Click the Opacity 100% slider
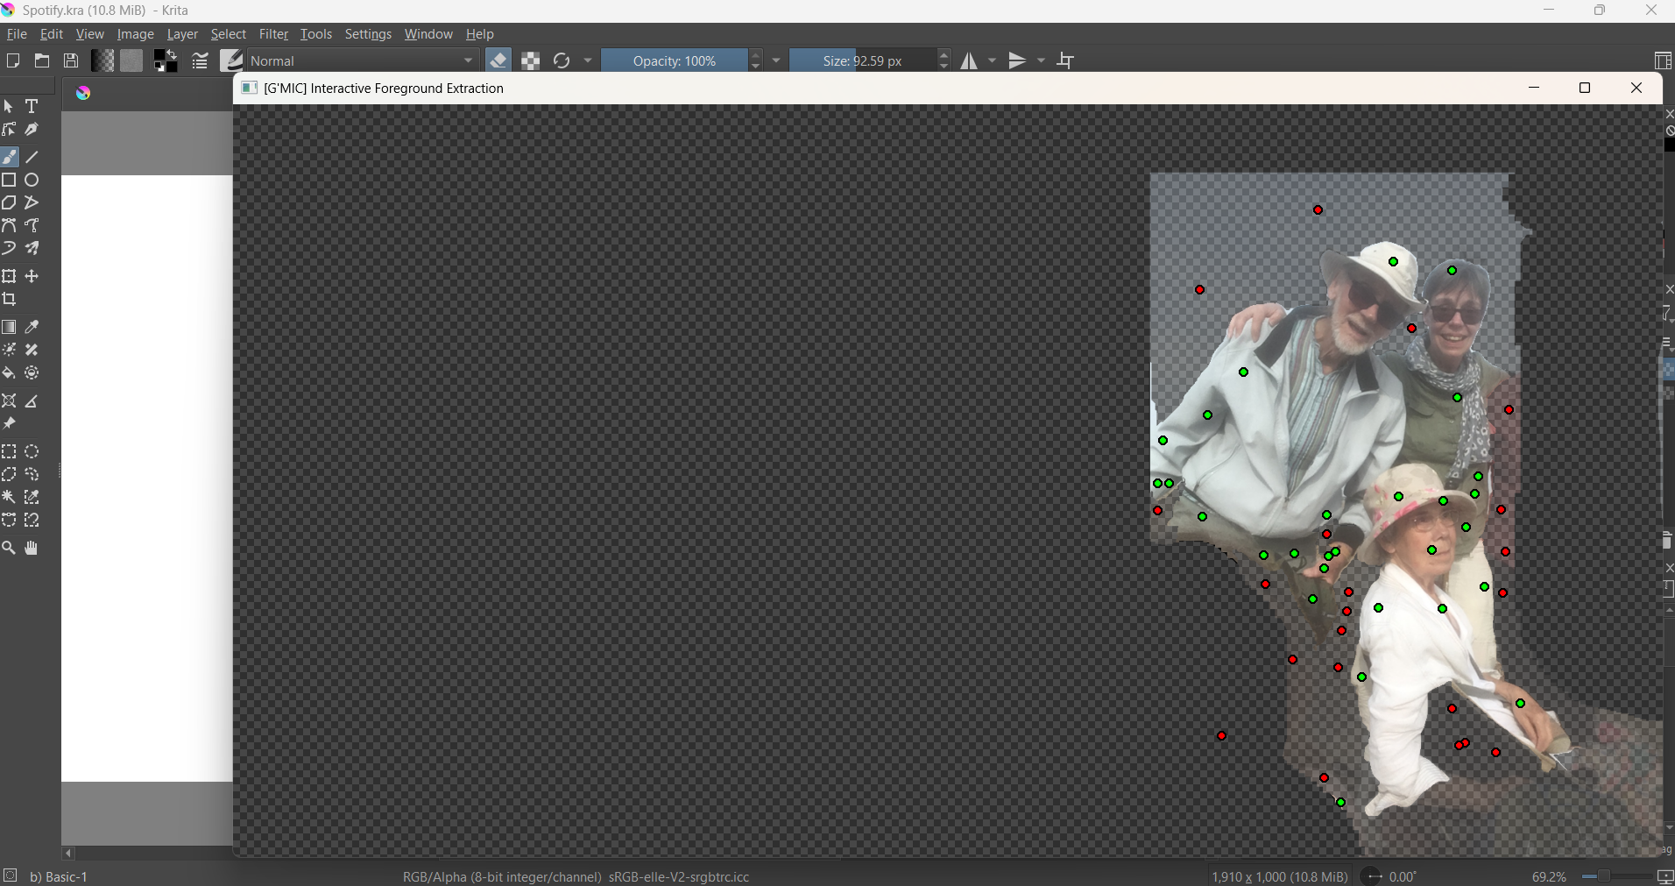Viewport: 1675px width, 886px height. tap(675, 61)
